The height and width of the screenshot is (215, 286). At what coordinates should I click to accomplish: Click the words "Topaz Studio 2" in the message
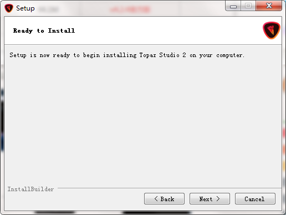coord(162,55)
